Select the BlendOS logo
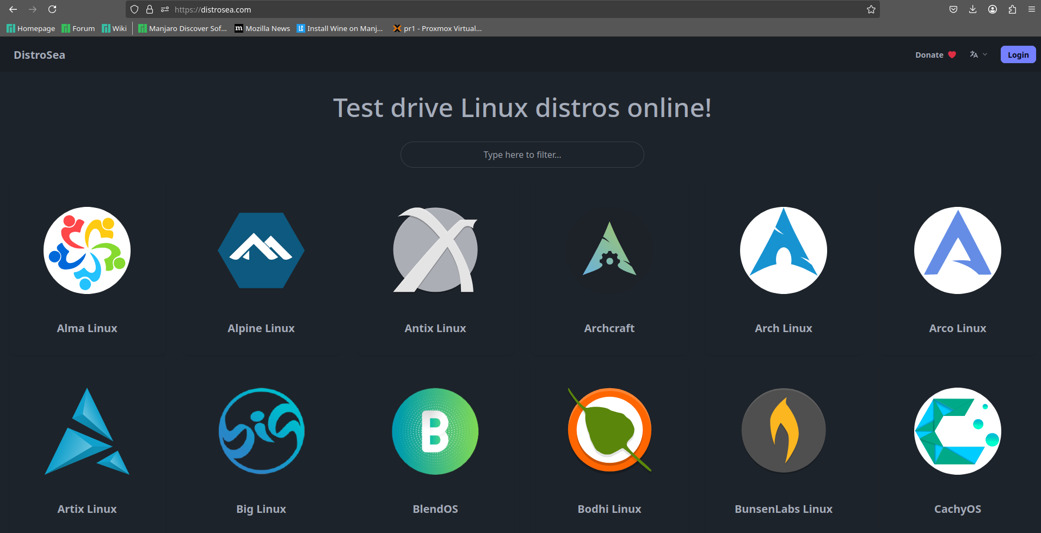This screenshot has width=1041, height=533. tap(435, 431)
